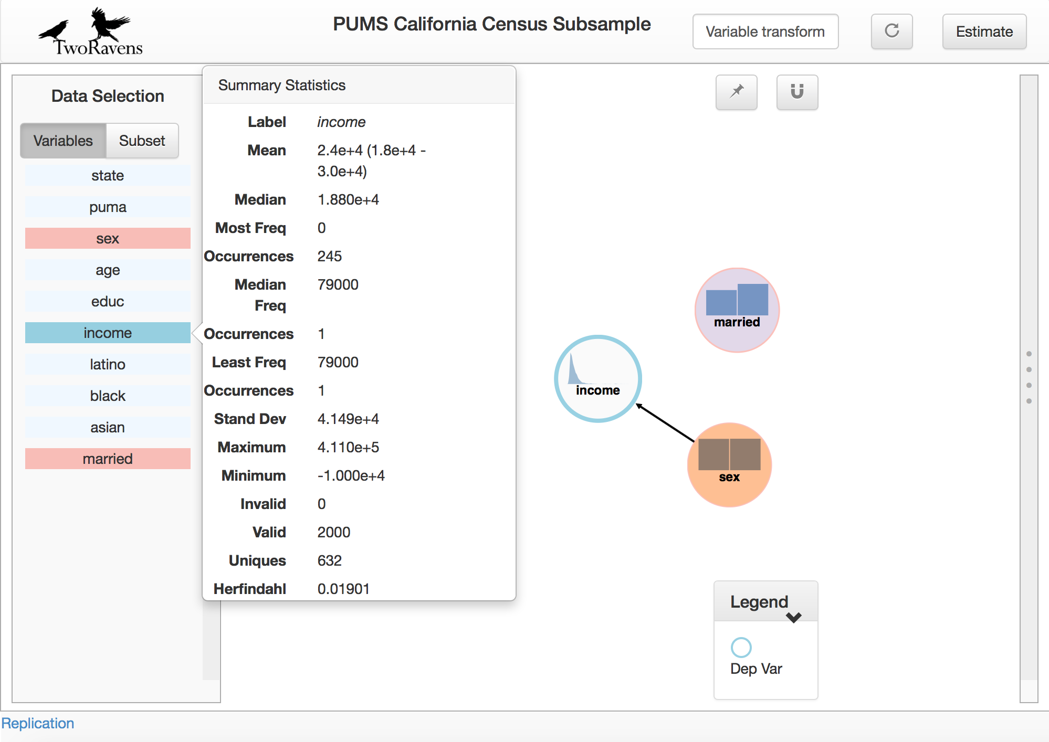The width and height of the screenshot is (1049, 742).
Task: Expand the right panel dotted handle
Action: point(1029,377)
